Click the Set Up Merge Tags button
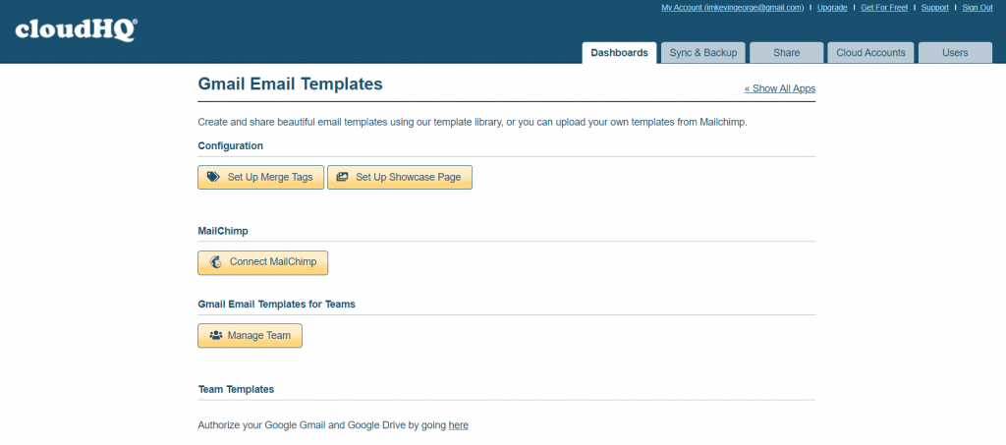 260,178
